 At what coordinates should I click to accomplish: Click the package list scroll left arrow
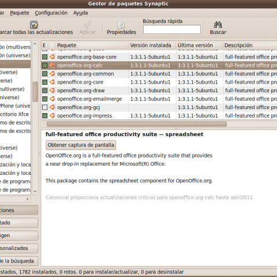44,124
